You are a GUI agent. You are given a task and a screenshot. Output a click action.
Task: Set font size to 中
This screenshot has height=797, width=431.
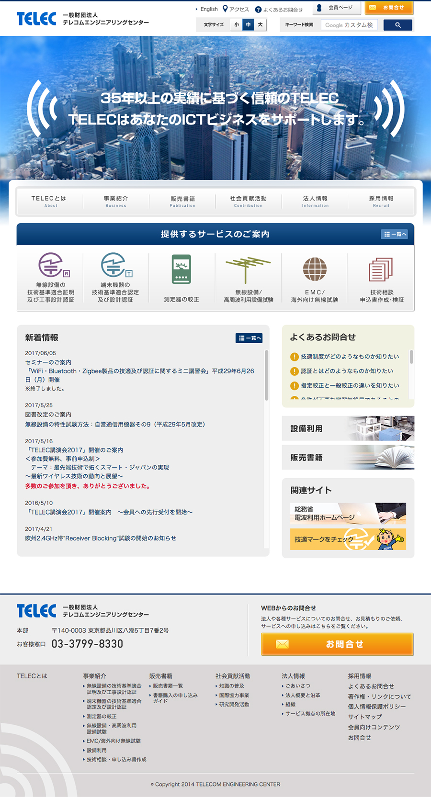click(248, 25)
